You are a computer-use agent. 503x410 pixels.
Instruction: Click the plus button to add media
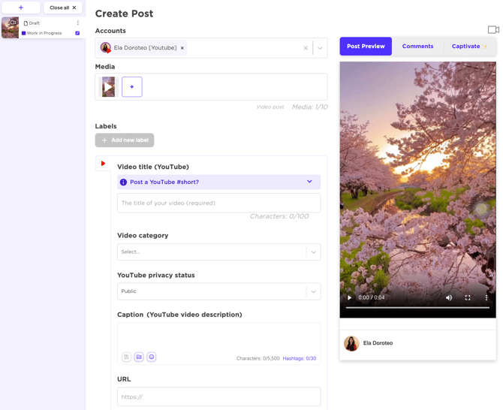131,87
